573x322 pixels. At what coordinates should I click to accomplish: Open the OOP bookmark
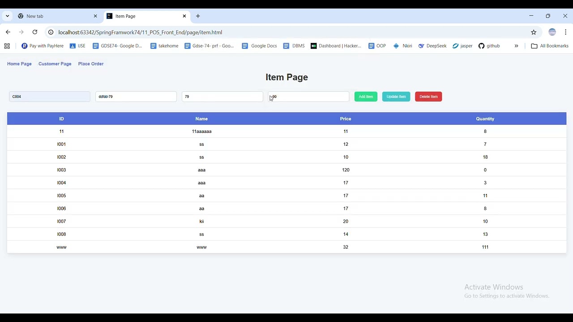[x=377, y=46]
